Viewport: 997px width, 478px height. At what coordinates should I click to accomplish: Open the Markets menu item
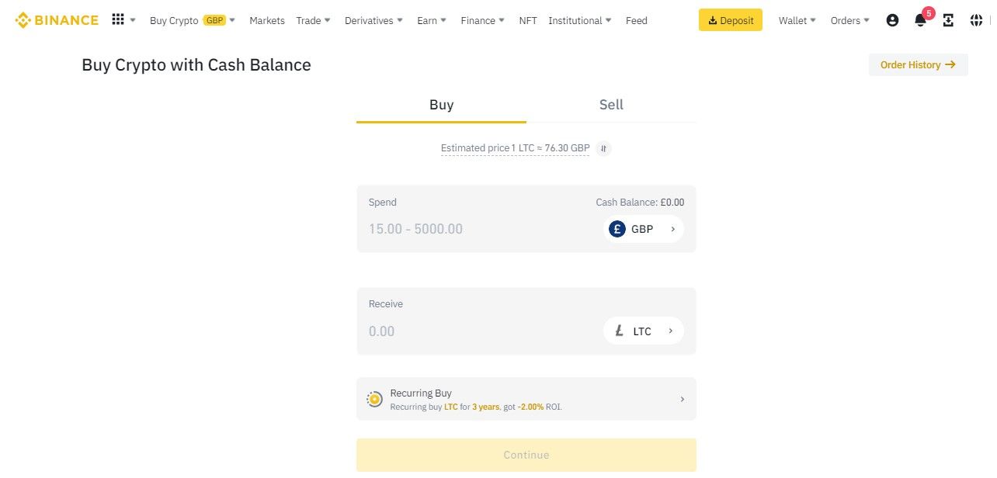(x=267, y=20)
